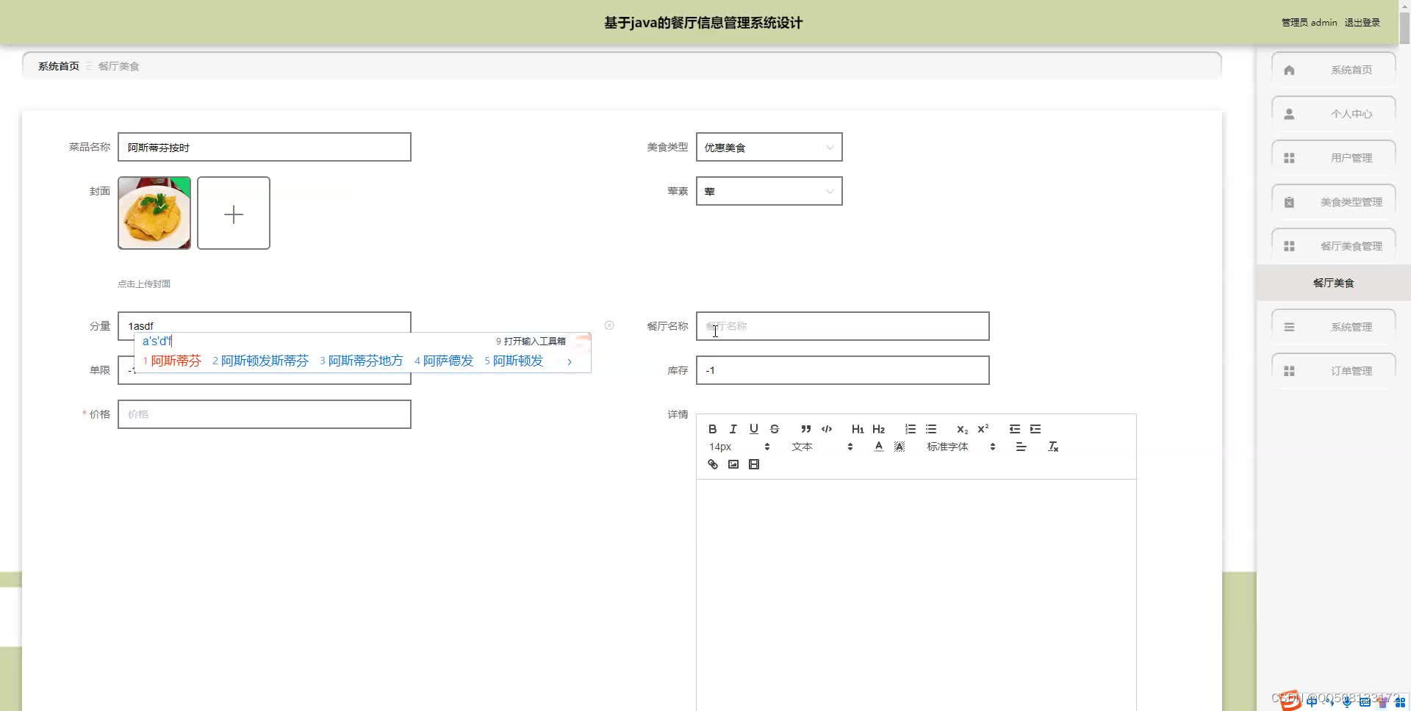This screenshot has width=1411, height=711.
Task: Choose IME candidate 阿萨德发
Action: click(444, 361)
